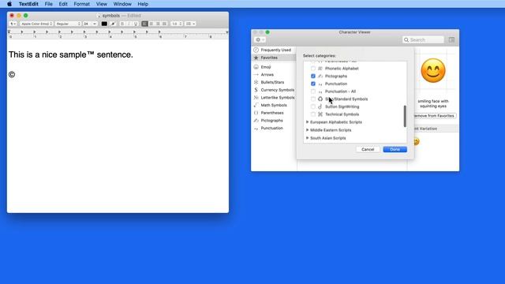Image resolution: width=505 pixels, height=284 pixels.
Task: Click the Done button
Action: tap(395, 149)
